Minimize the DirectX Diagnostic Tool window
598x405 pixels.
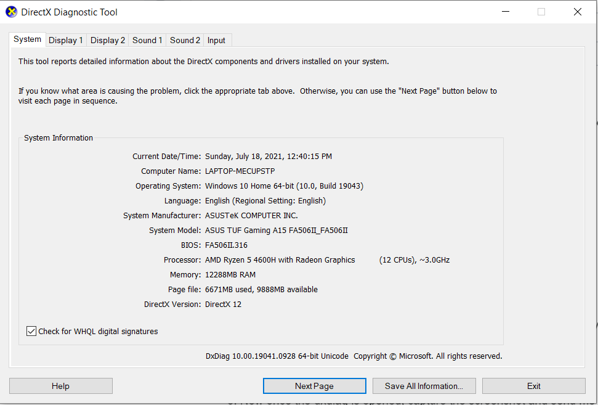pyautogui.click(x=505, y=12)
